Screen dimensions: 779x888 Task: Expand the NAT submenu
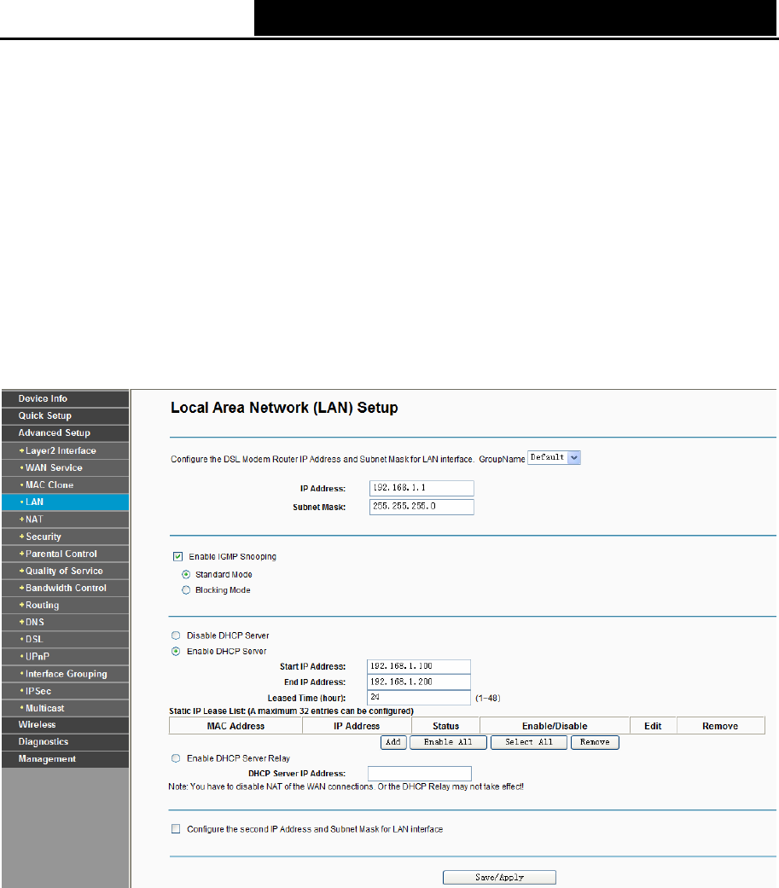(37, 519)
